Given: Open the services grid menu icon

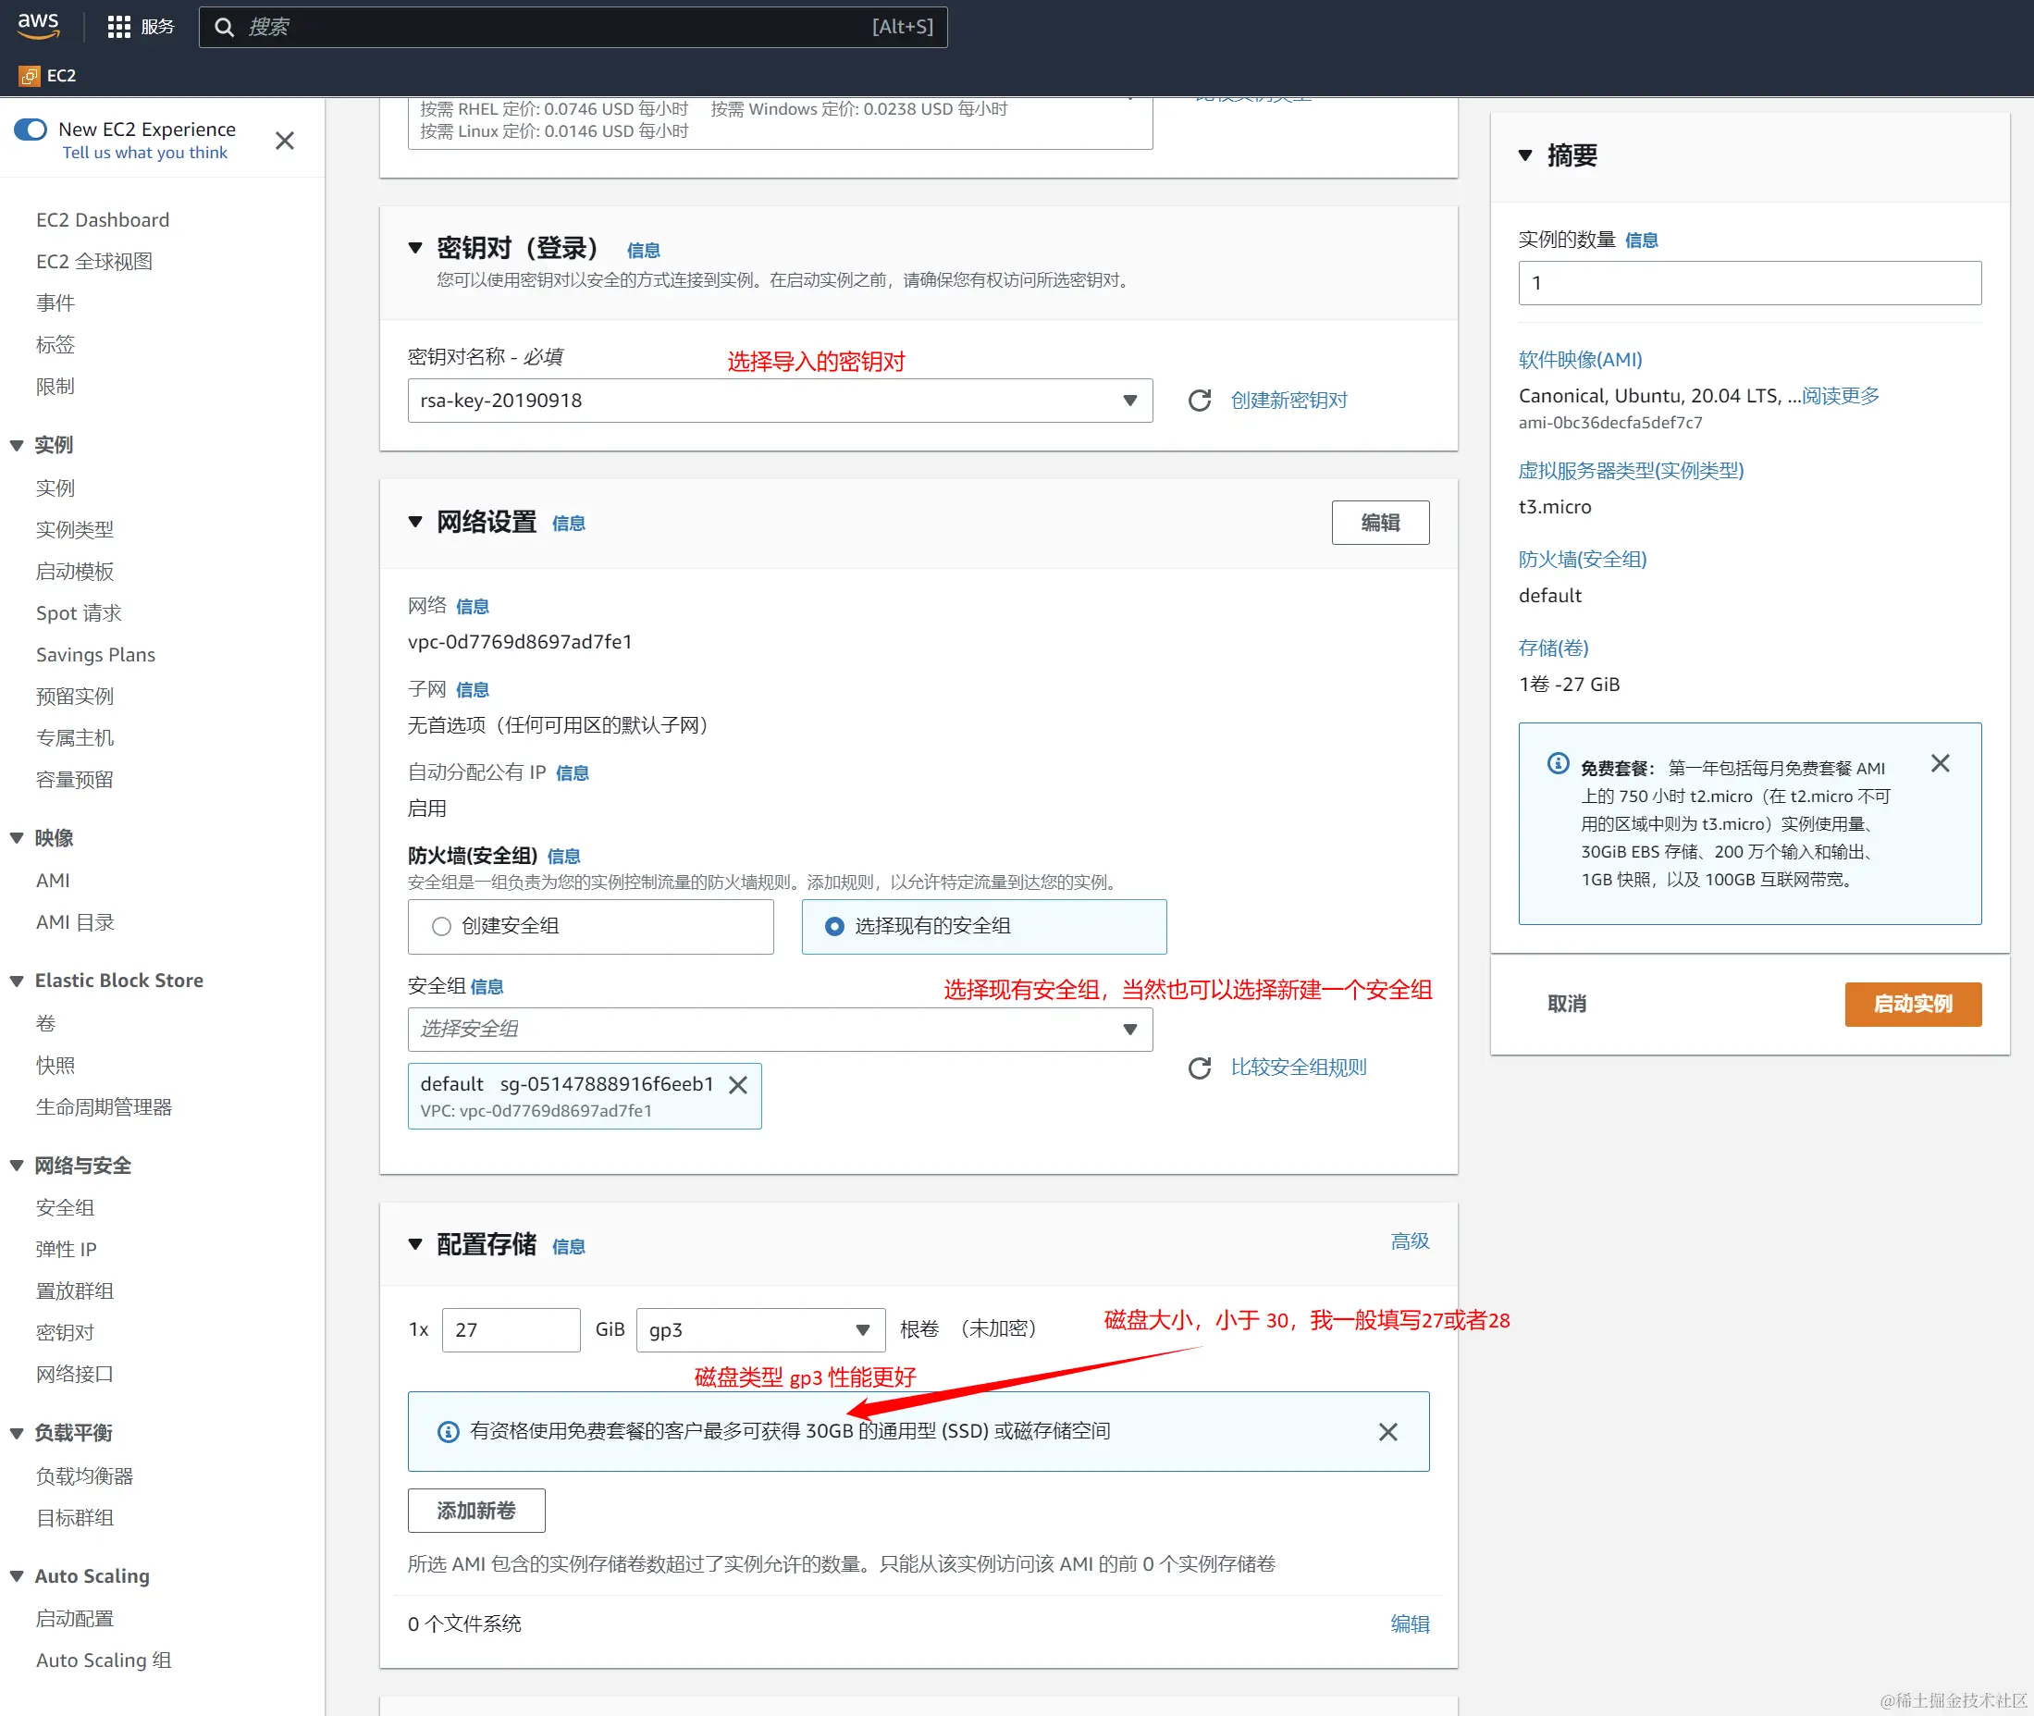Looking at the screenshot, I should coord(118,26).
